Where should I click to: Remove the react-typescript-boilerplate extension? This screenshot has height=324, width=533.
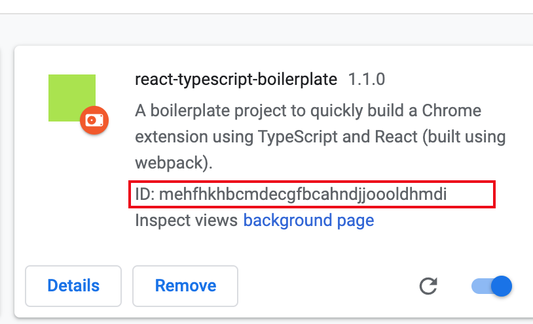[185, 286]
